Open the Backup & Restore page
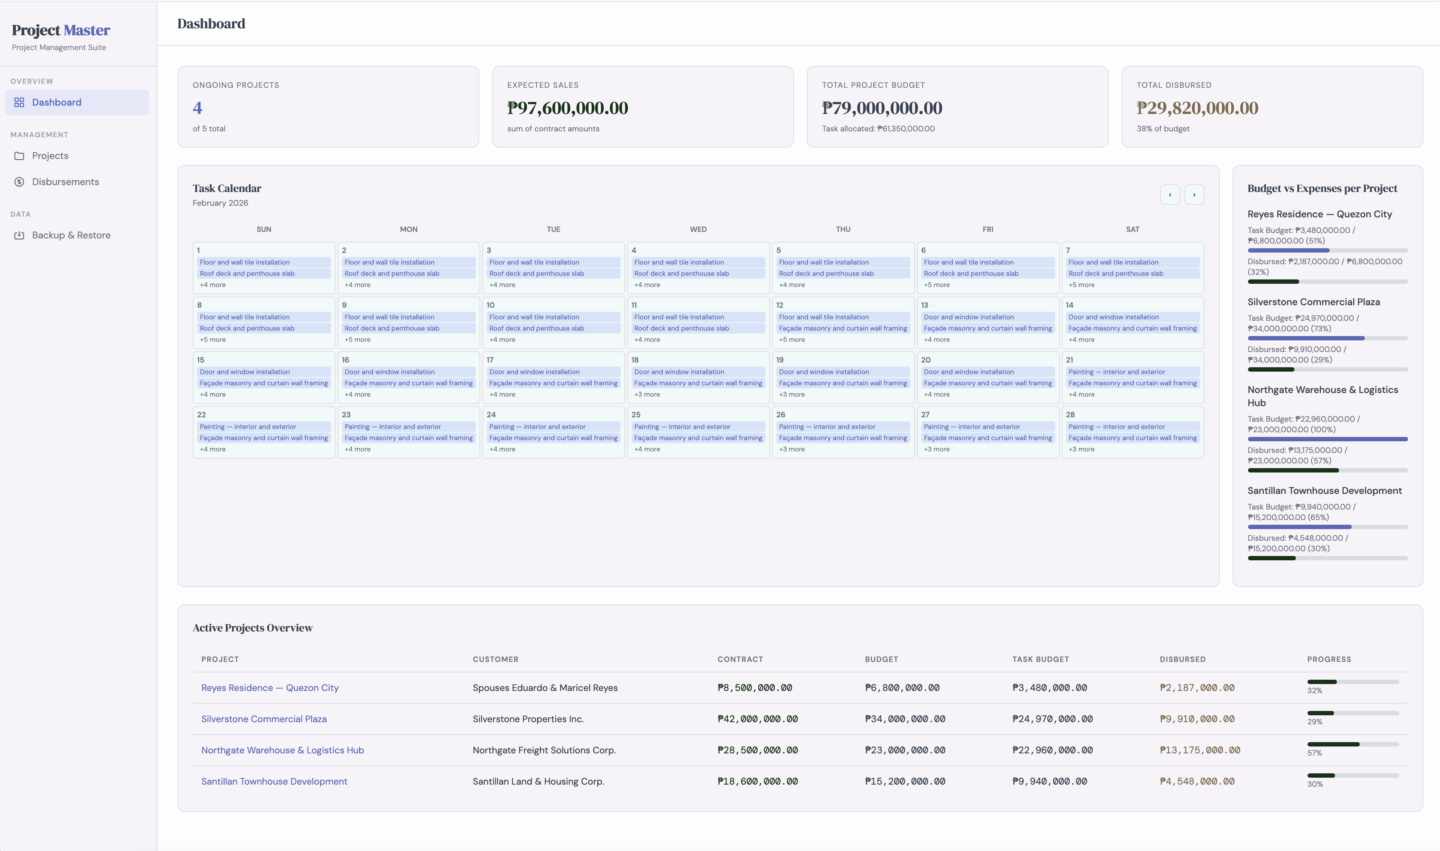This screenshot has width=1440, height=851. [x=71, y=235]
